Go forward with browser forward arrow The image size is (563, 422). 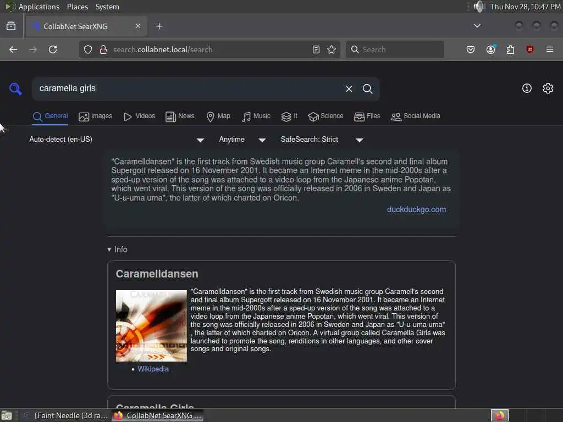pyautogui.click(x=33, y=49)
